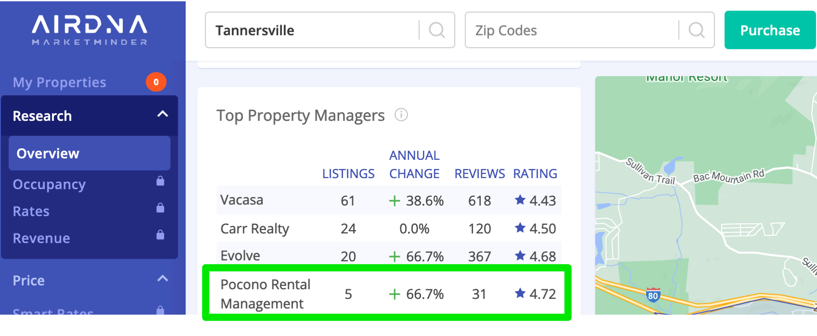Open My Properties in sidebar

[59, 82]
